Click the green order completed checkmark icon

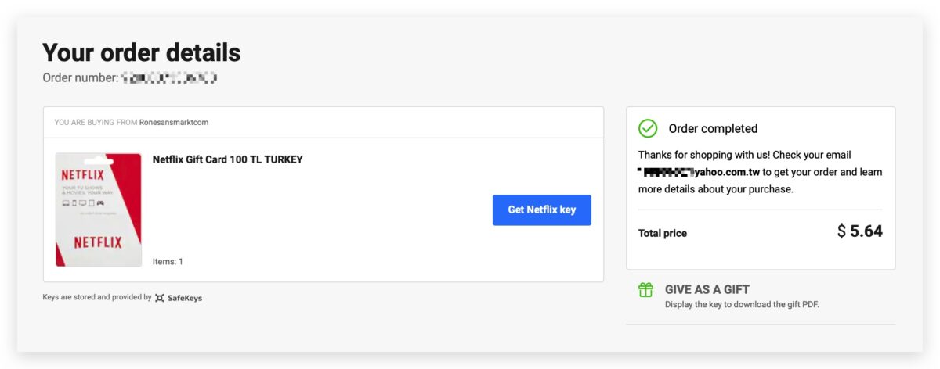[x=648, y=128]
